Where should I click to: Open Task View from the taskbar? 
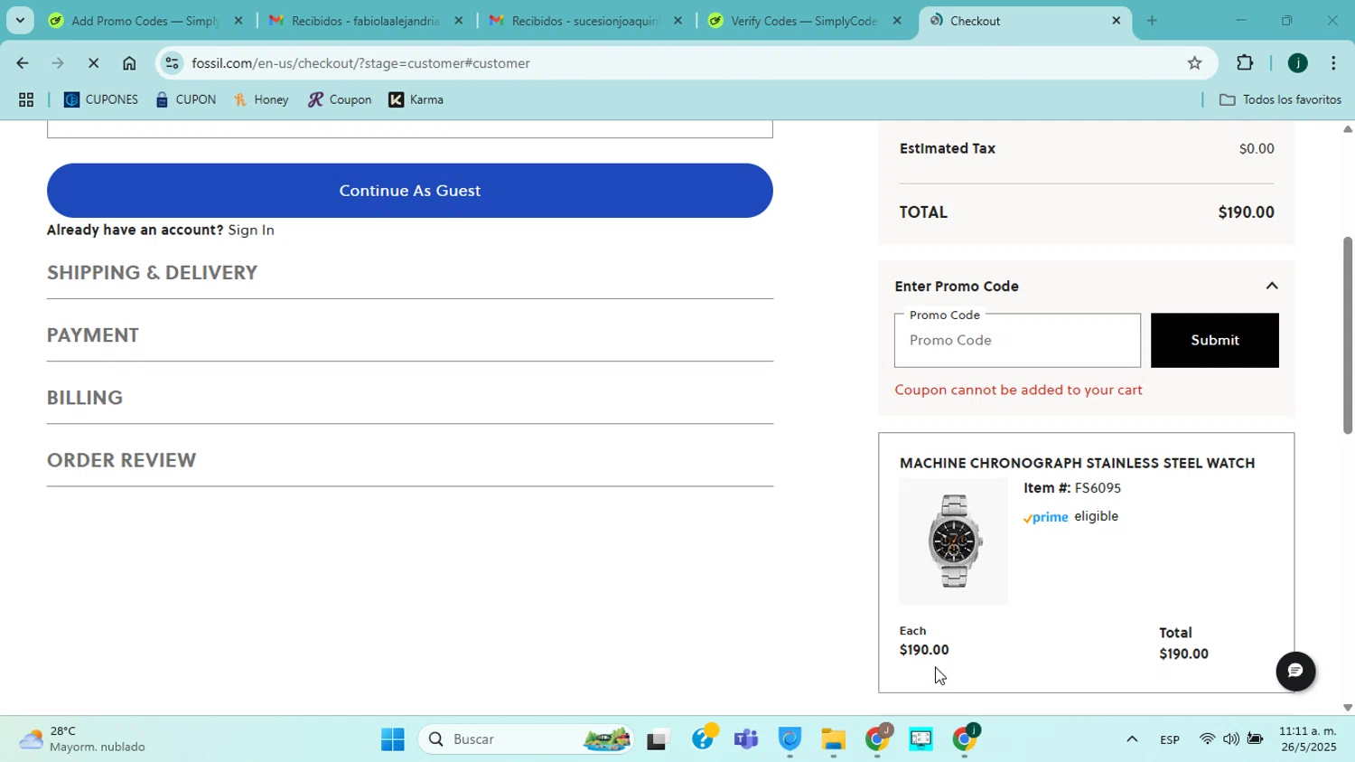[658, 740]
